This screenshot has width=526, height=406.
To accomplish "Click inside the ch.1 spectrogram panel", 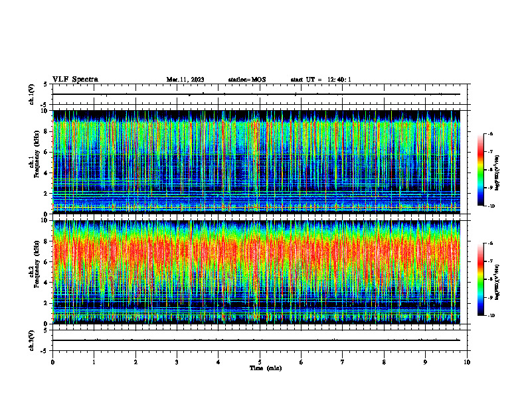I will [256, 162].
